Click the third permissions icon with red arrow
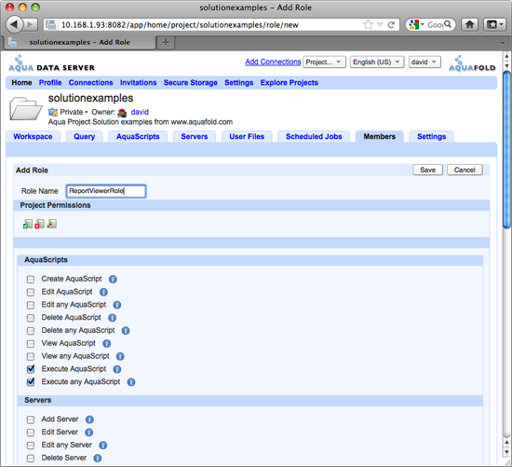The width and height of the screenshot is (512, 467). pos(51,224)
